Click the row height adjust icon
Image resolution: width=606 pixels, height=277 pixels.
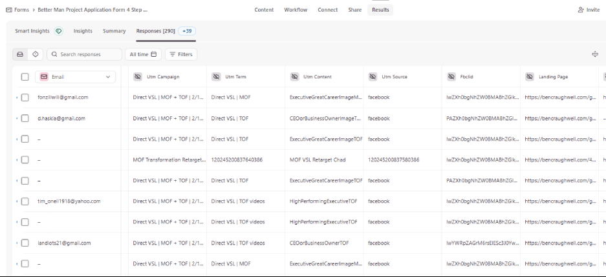pos(594,54)
